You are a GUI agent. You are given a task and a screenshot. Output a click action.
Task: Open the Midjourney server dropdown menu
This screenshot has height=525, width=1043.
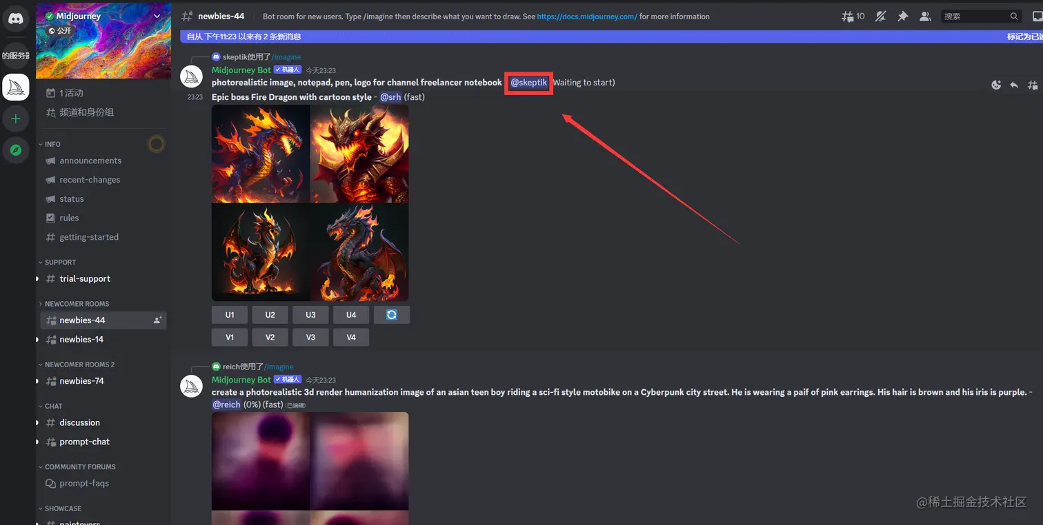coord(157,16)
